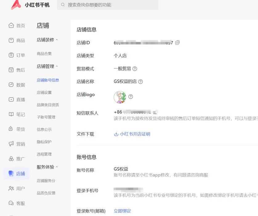Open 首页 home icon in sidebar
This screenshot has height=216, width=258.
11,26
